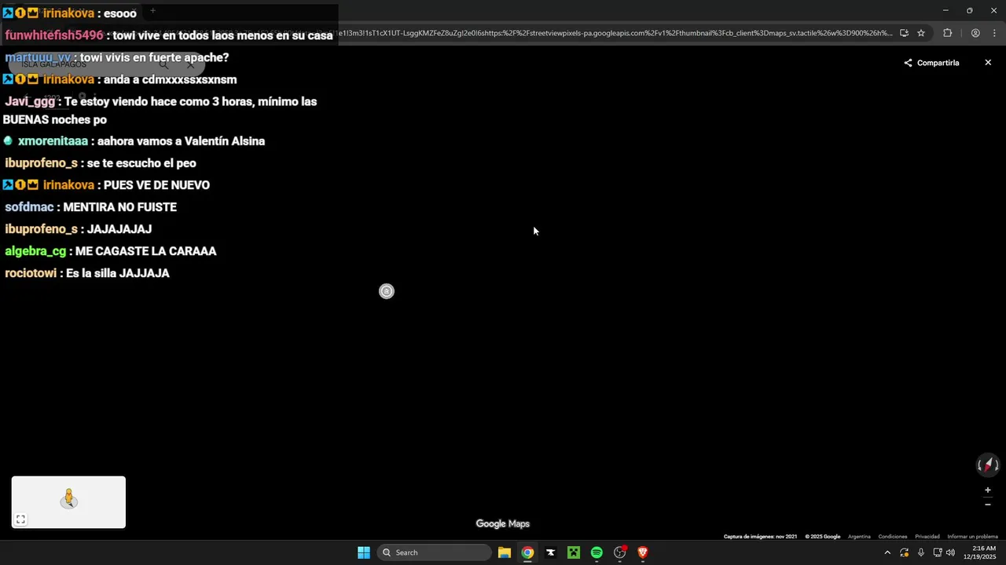Open the Privacidad link
Screen dimensions: 1006x565
[927, 537]
